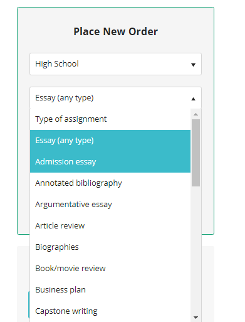The width and height of the screenshot is (245, 322).
Task: Pick Annotated bibliography from the list
Action: point(110,183)
